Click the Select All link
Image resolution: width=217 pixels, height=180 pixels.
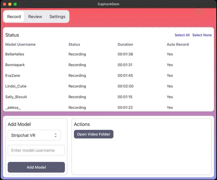click(x=182, y=35)
